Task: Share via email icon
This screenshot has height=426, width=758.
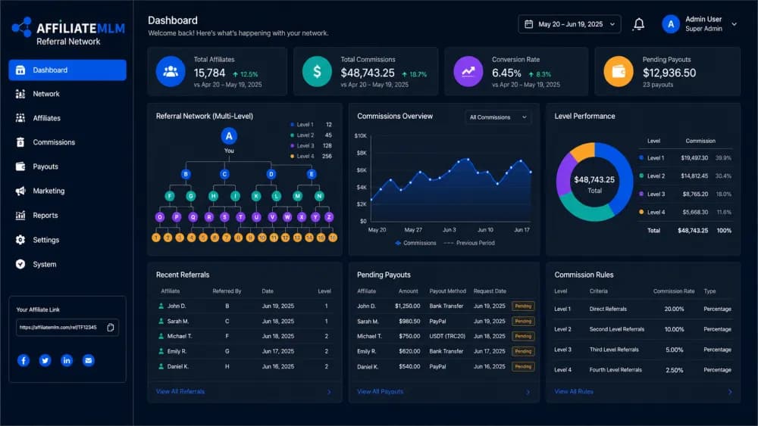Action: [x=89, y=360]
